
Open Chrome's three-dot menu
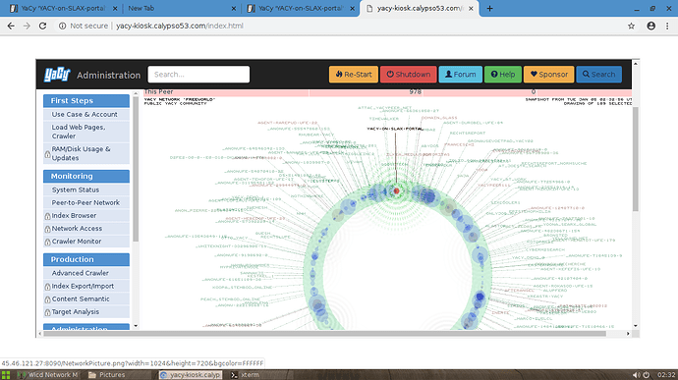point(667,26)
